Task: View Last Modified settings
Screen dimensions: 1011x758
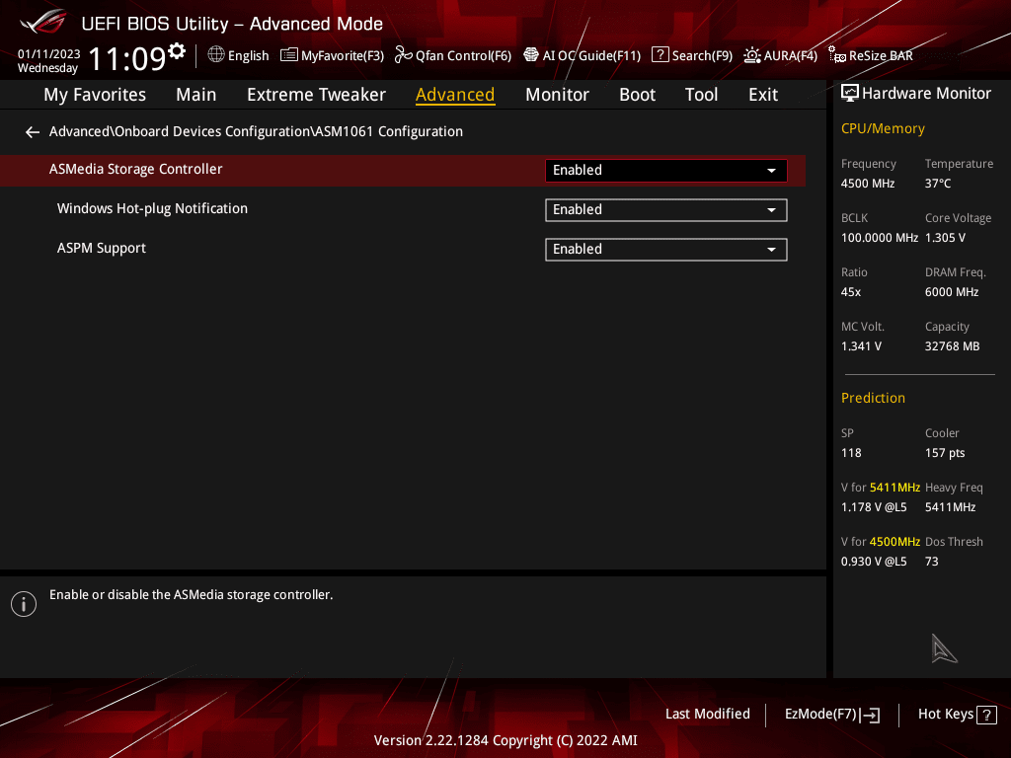Action: (707, 715)
